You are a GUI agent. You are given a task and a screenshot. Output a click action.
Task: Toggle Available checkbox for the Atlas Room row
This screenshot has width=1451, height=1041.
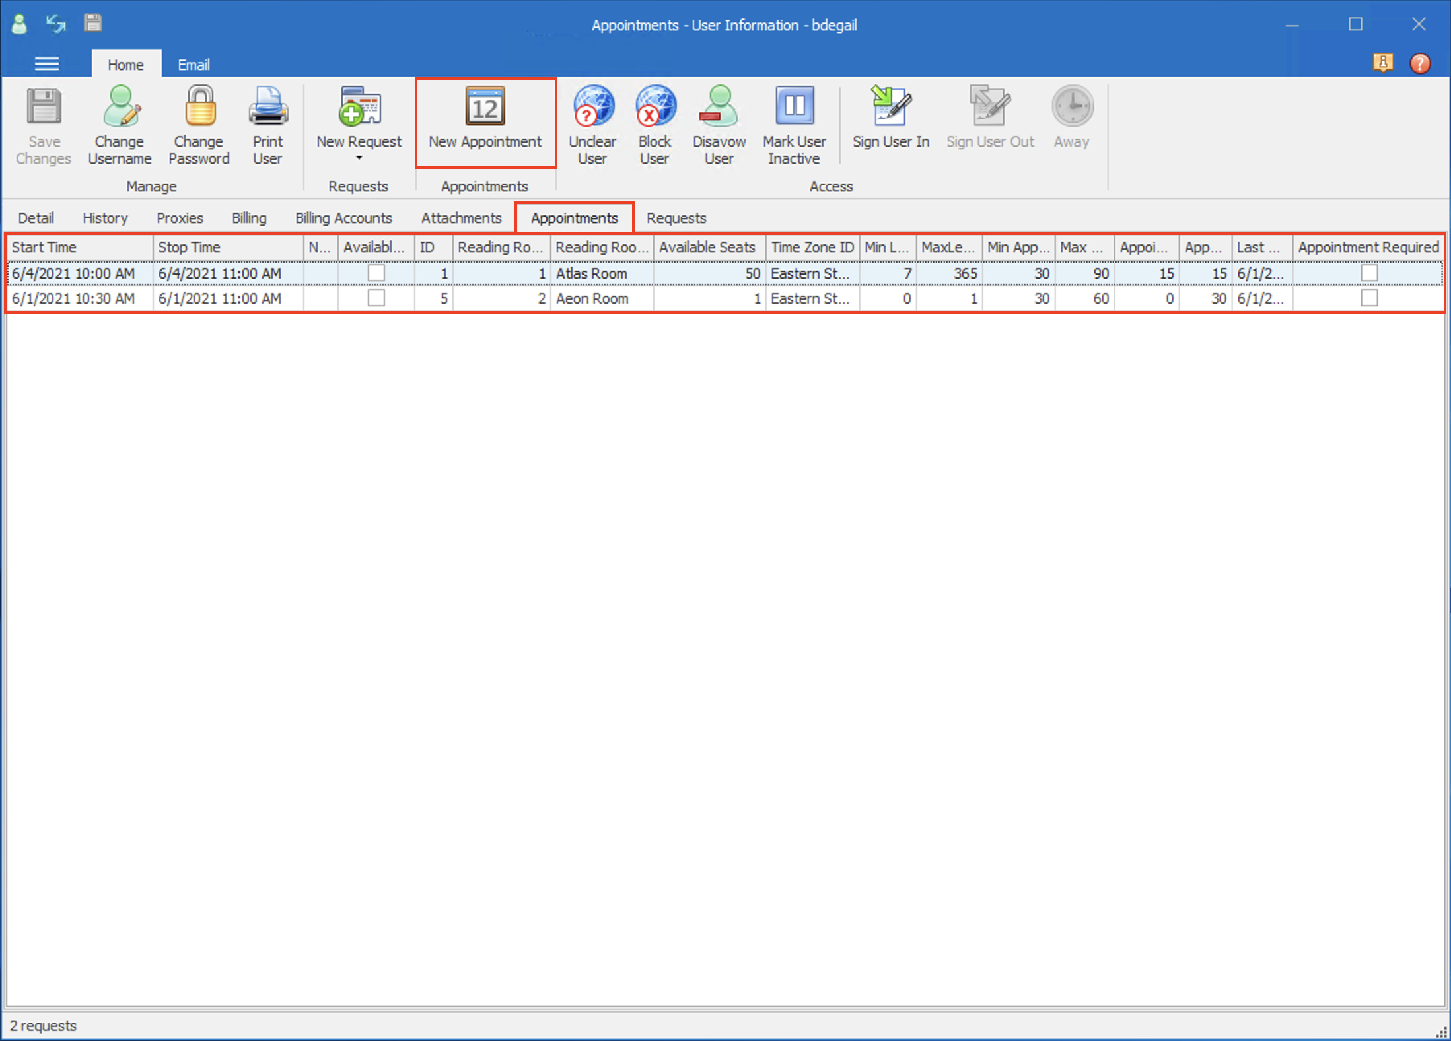tap(376, 272)
